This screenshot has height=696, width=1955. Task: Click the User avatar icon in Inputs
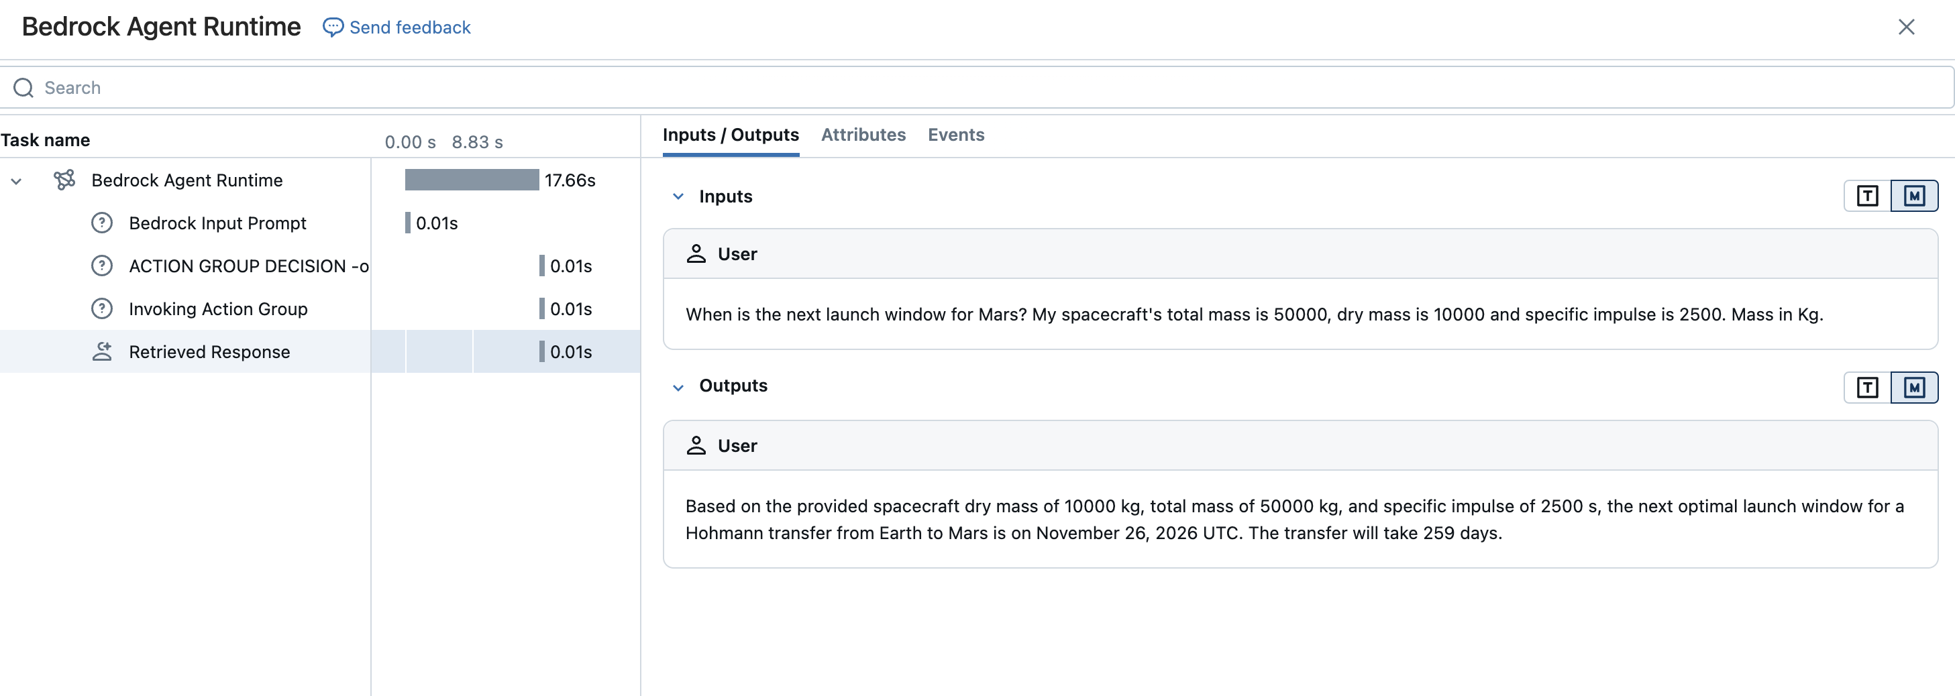695,254
